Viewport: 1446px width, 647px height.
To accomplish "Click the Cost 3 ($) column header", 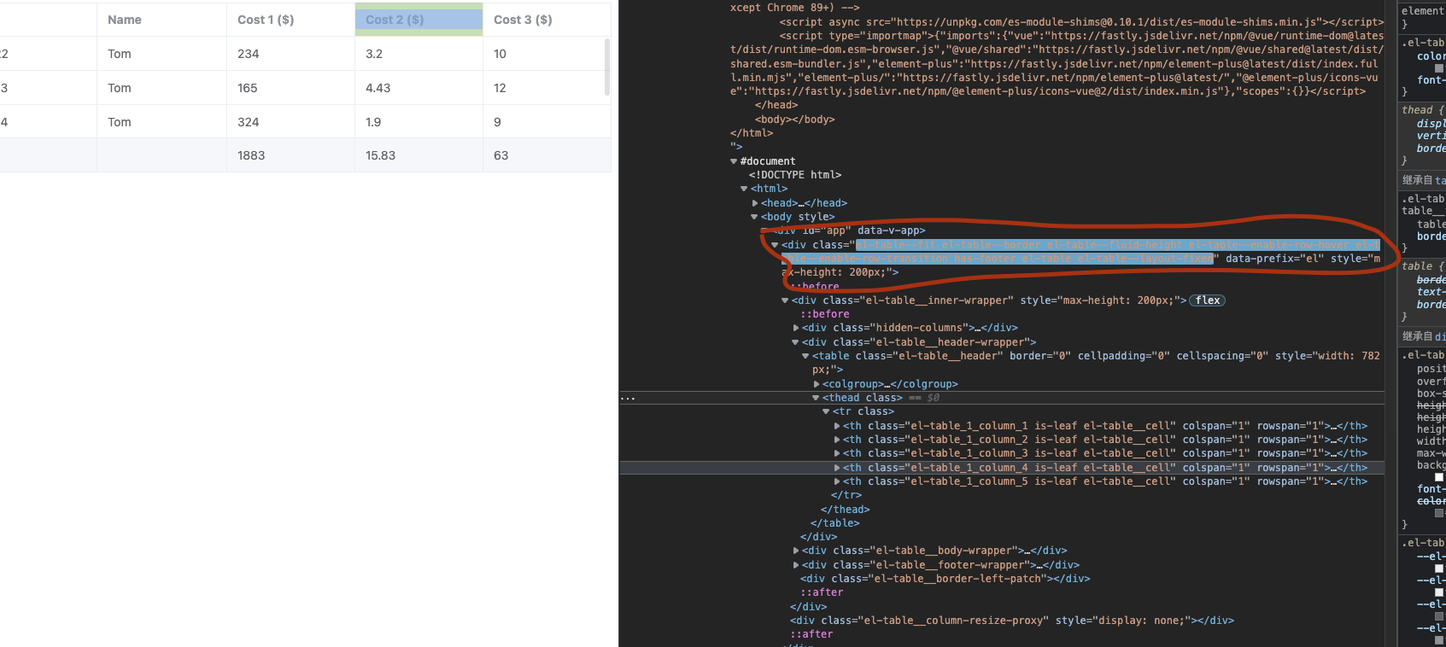I will [x=547, y=20].
